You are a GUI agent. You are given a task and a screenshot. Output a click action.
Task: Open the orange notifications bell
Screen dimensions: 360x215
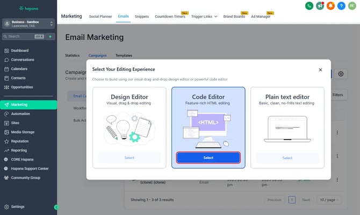click(332, 6)
